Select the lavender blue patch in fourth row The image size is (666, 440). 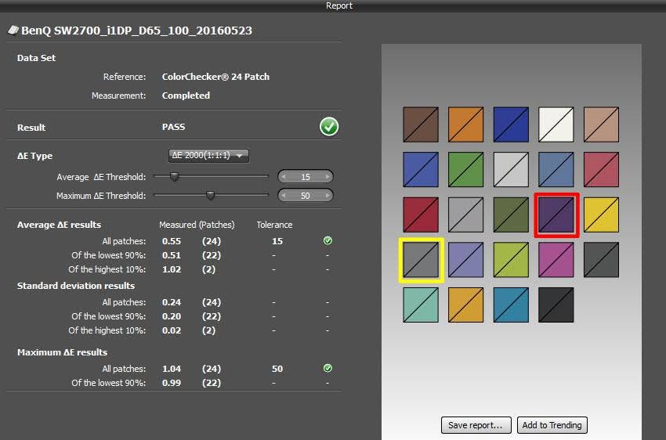[465, 260]
